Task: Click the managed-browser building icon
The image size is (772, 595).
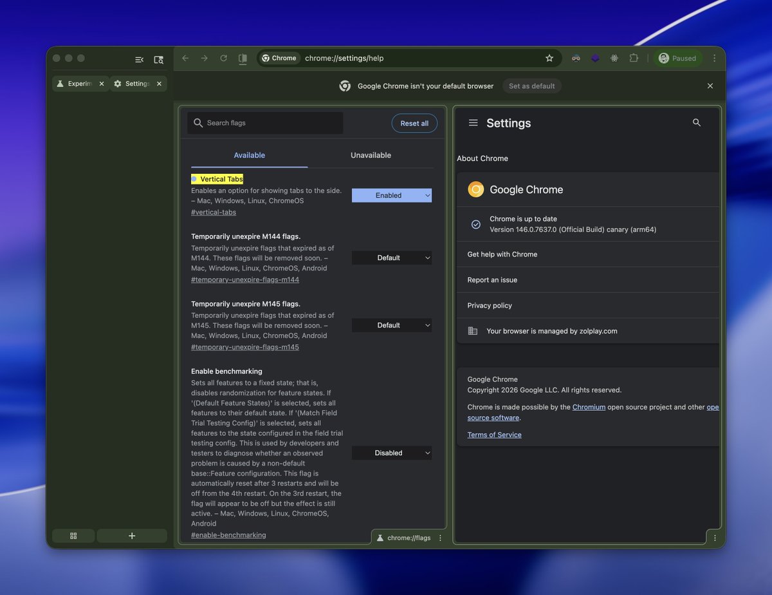Action: [473, 331]
